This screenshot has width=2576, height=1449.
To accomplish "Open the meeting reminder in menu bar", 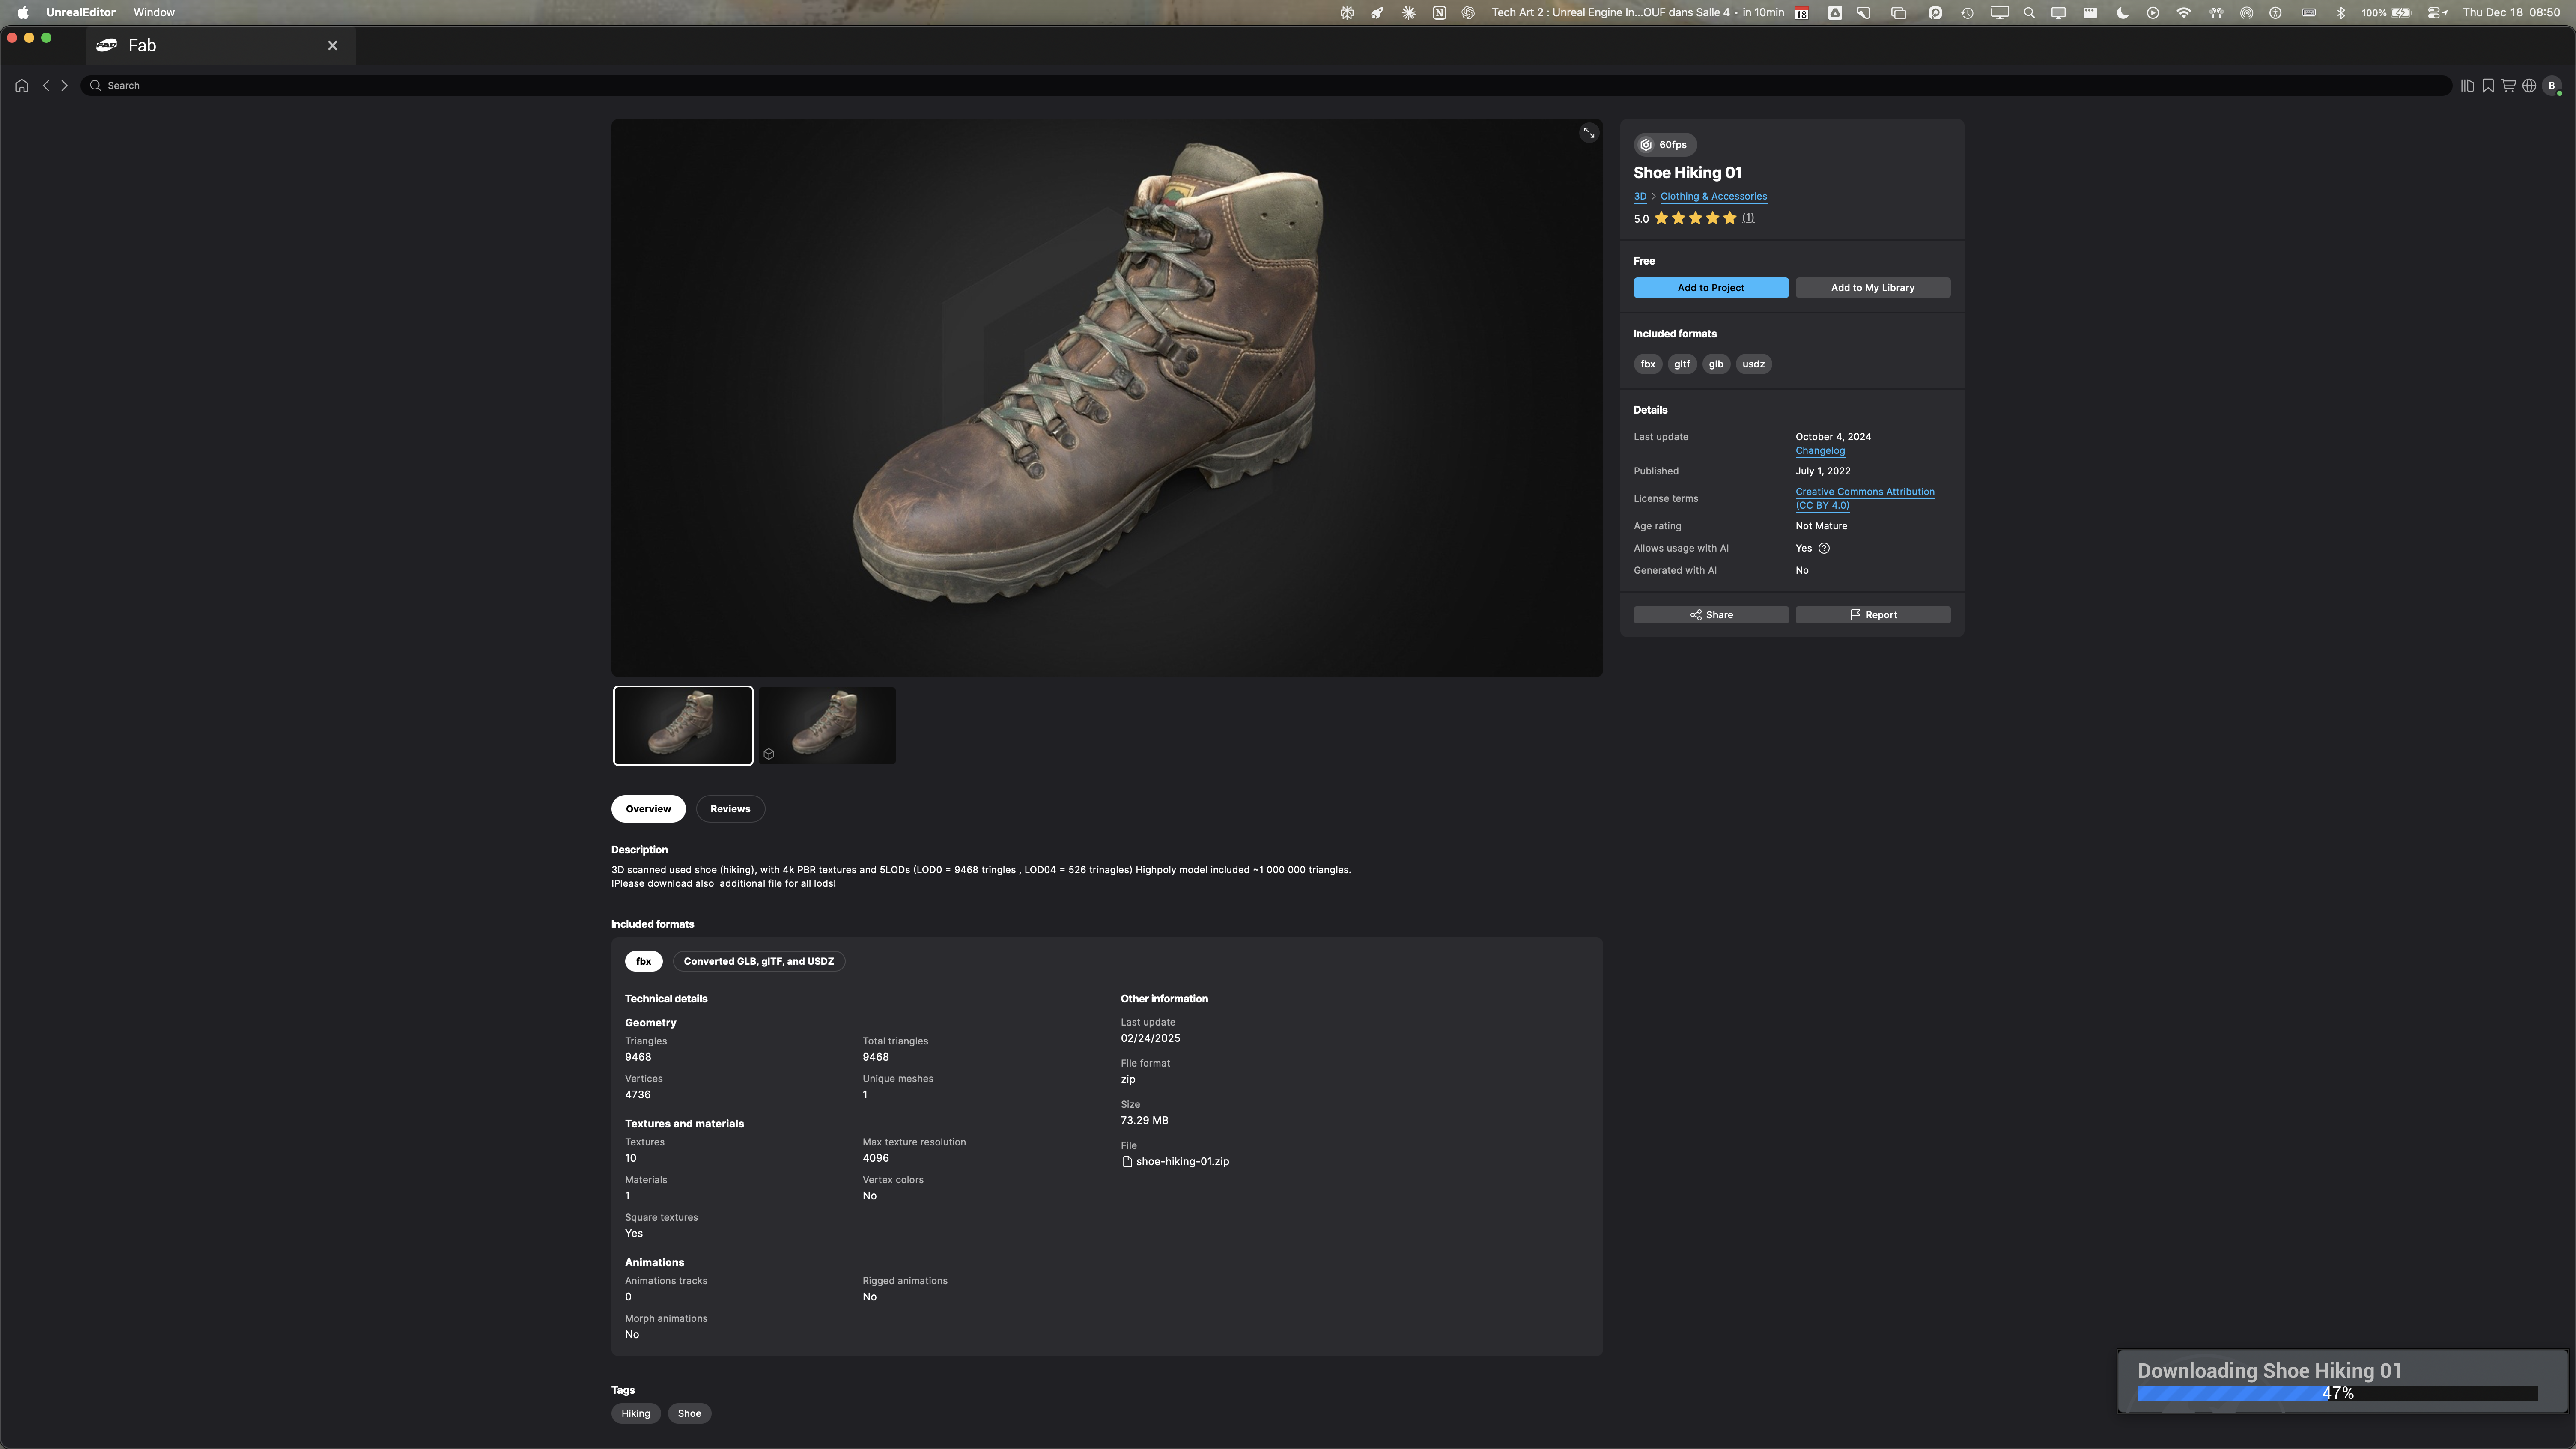I will (1638, 13).
